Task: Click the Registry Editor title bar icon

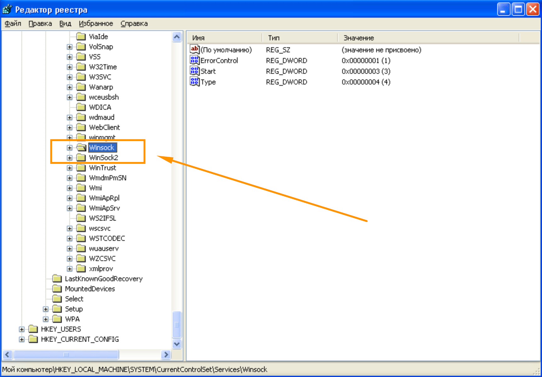Action: pos(7,9)
